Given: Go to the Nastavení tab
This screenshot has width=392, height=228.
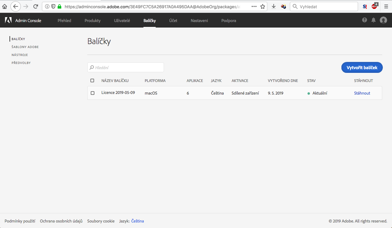Looking at the screenshot, I should click(x=199, y=21).
